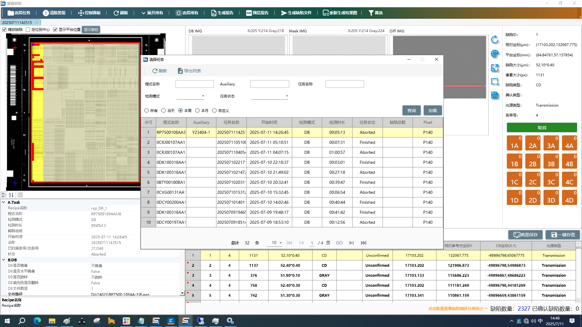Click the green 取消 button
The image size is (582, 327).
pos(542,127)
